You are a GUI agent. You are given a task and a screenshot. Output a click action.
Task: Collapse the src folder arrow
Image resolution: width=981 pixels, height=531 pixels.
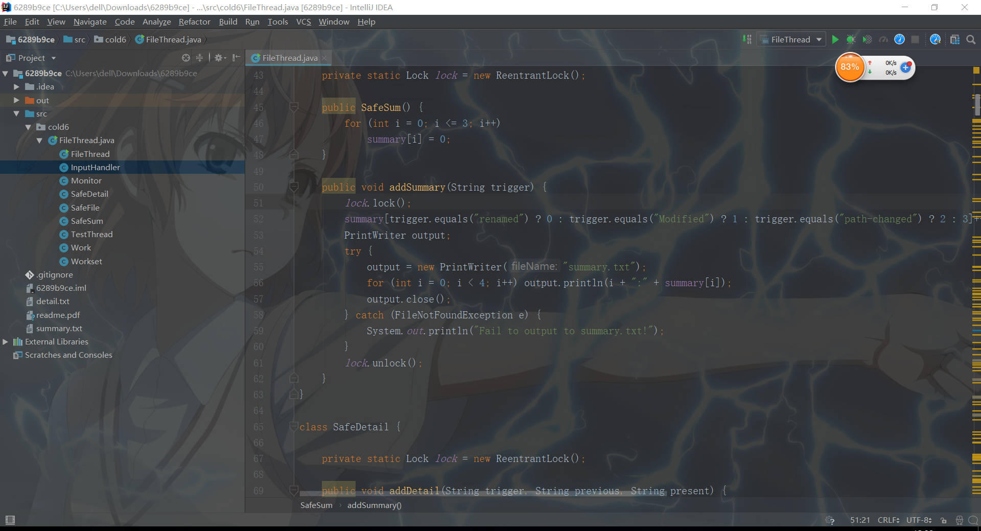[x=16, y=113]
